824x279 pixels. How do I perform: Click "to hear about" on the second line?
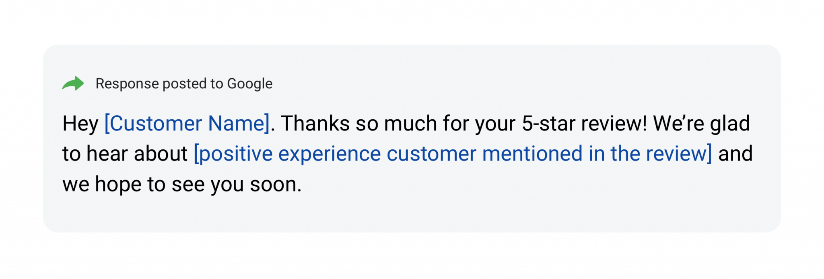click(x=125, y=154)
